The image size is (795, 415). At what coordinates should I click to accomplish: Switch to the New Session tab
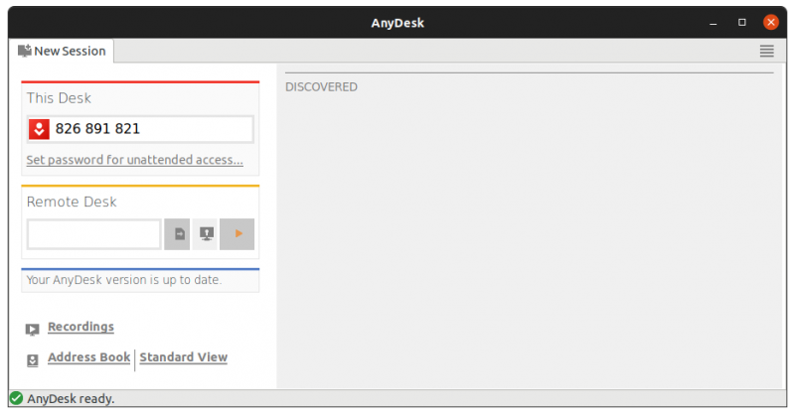coord(62,52)
